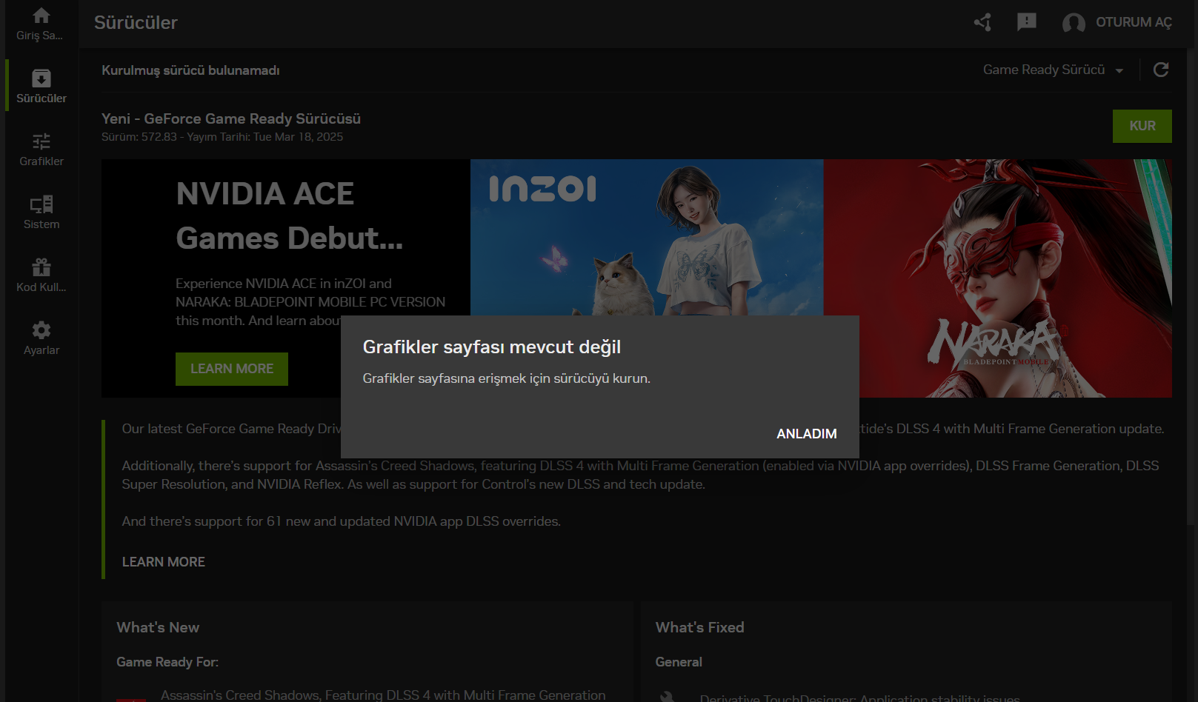Click OTURUM AÇ to sign in
Screen dimensions: 1198x702
[x=1134, y=22]
